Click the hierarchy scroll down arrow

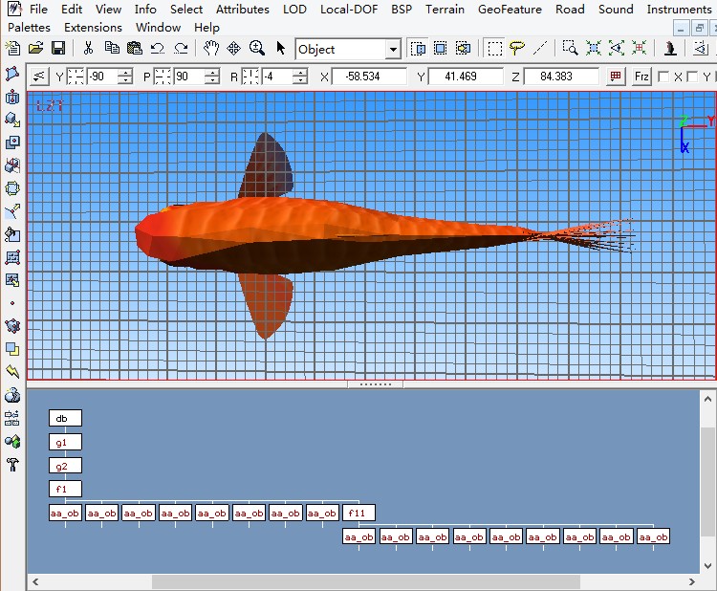click(x=707, y=565)
